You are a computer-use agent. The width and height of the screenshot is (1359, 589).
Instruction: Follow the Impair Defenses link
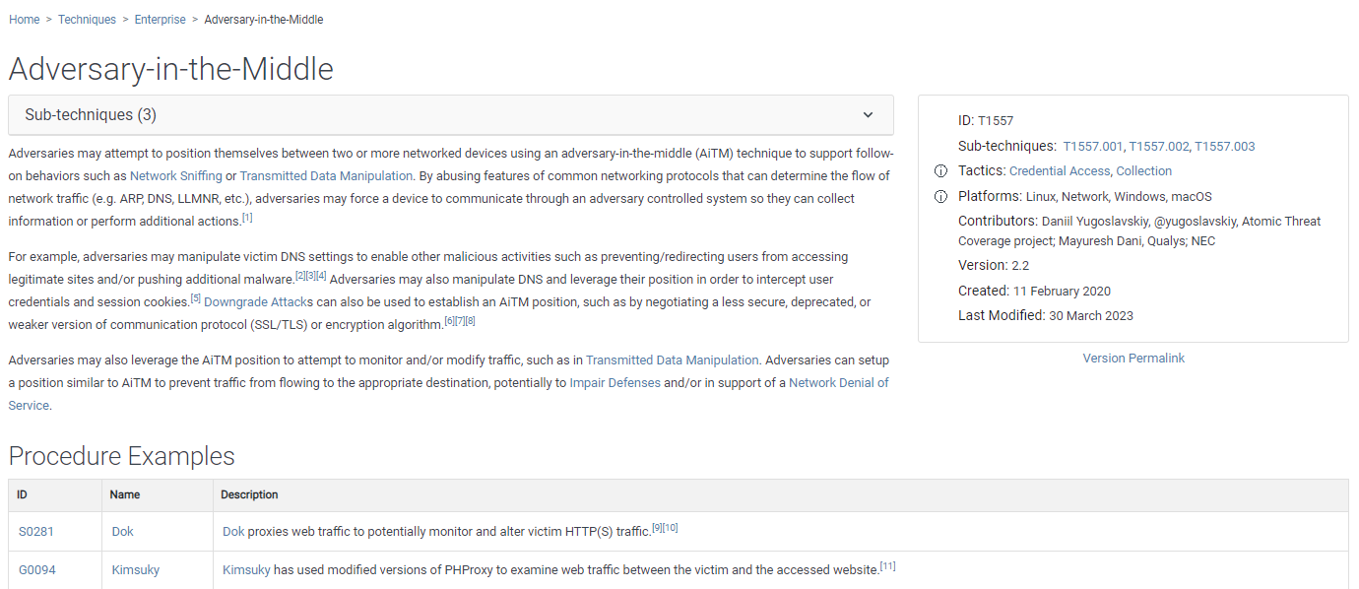pos(615,383)
